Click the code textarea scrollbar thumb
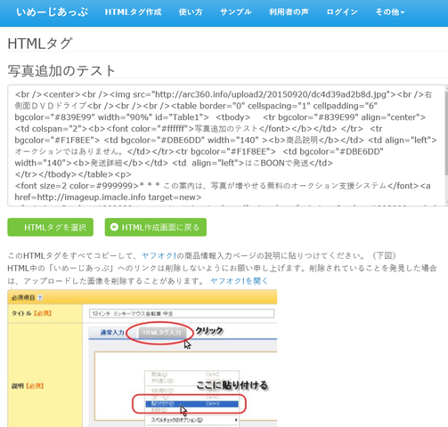Viewport: 448px width, 427px height. pos(446,133)
